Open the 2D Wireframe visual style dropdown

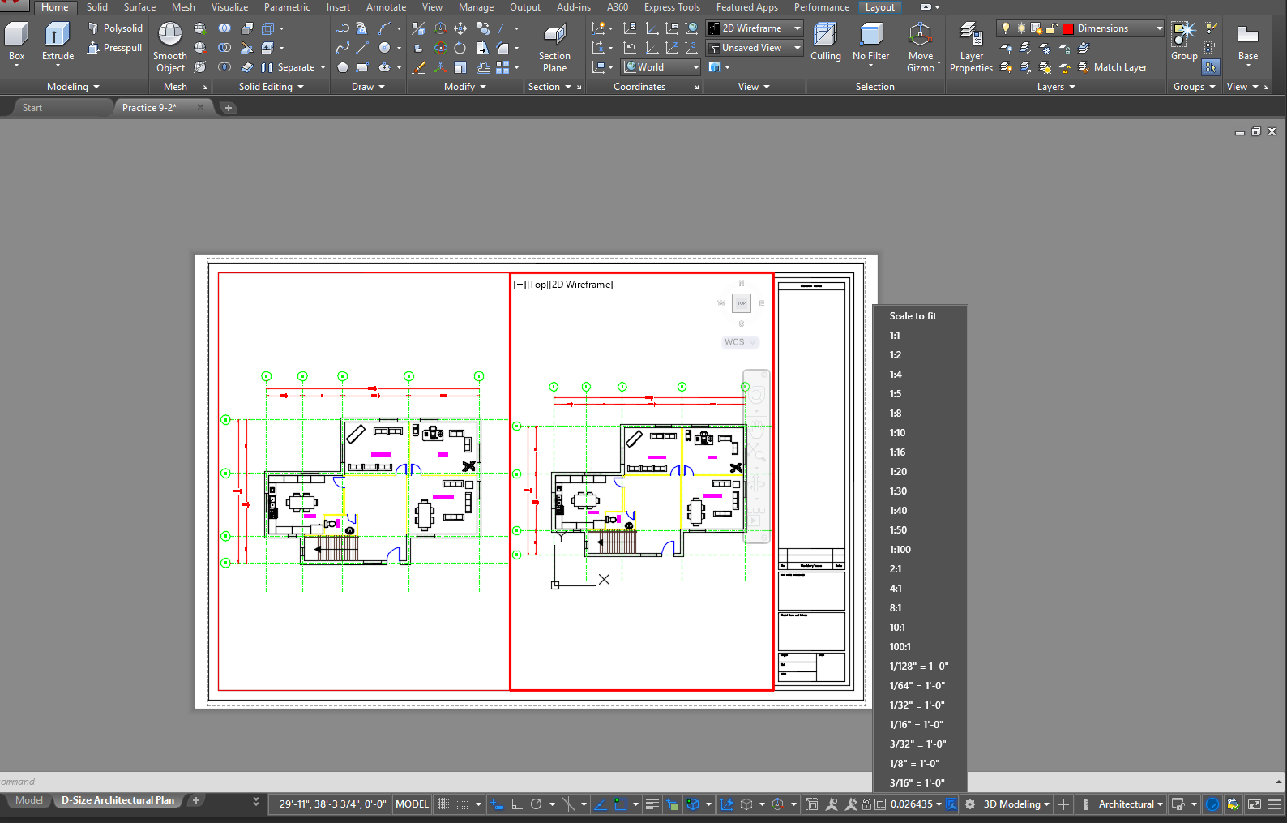[755, 28]
